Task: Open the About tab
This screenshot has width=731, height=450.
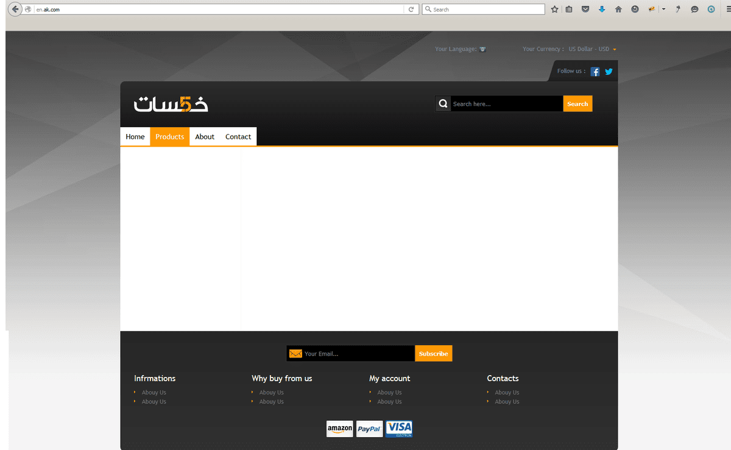Action: pos(205,136)
